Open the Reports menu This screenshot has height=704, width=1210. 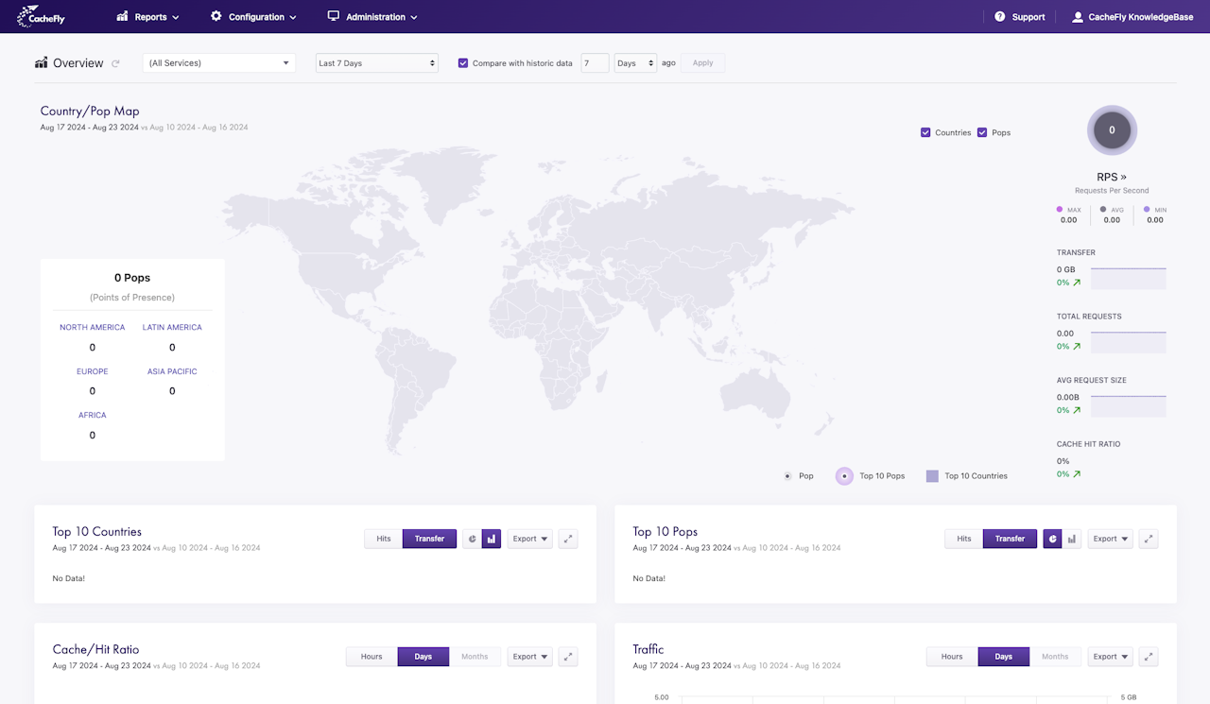click(147, 17)
